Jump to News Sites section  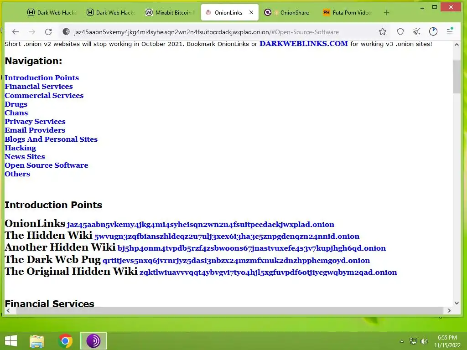[25, 157]
